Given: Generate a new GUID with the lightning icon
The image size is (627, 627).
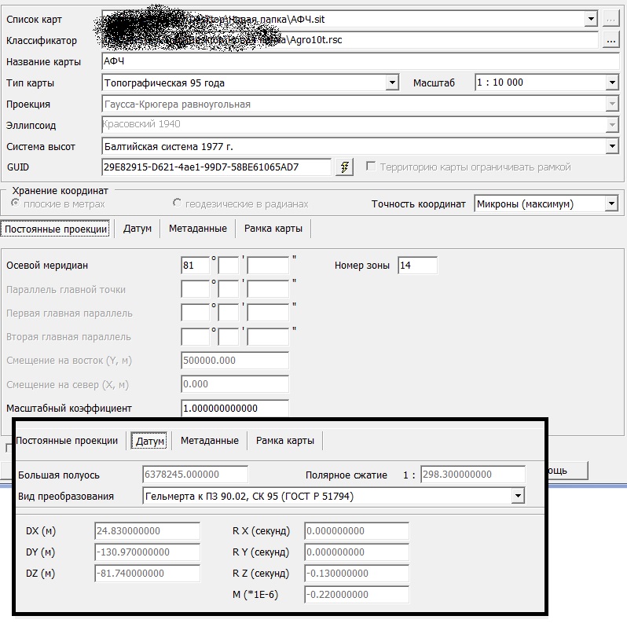Looking at the screenshot, I should click(344, 167).
